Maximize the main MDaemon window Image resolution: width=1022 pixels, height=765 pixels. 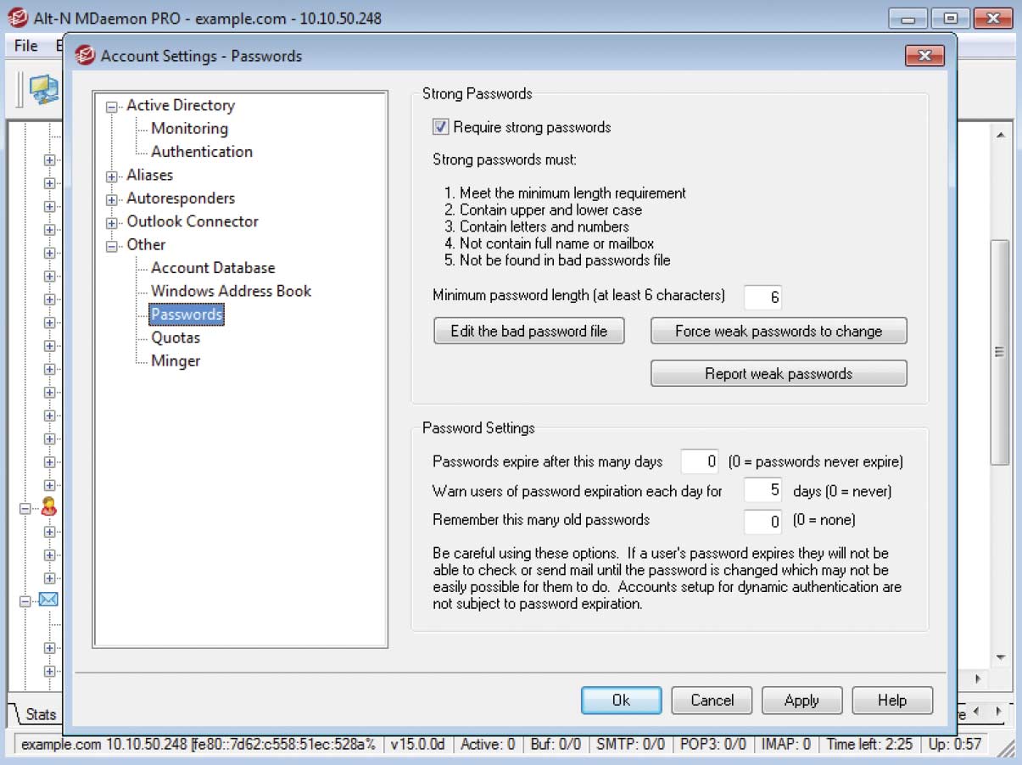pos(950,18)
